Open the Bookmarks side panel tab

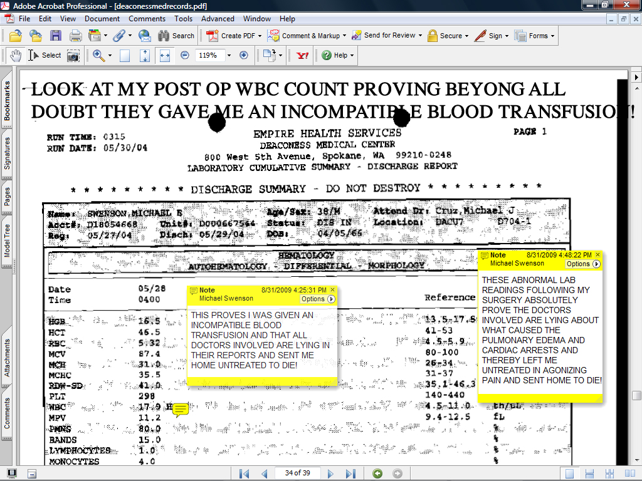pyautogui.click(x=7, y=101)
